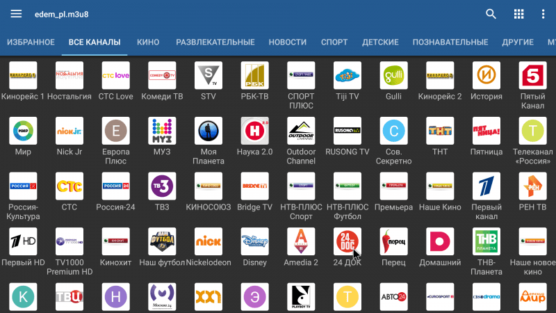
Task: Open the Моя Планета channel
Action: point(208,131)
